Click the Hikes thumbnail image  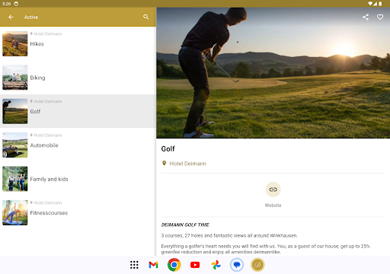tap(15, 43)
